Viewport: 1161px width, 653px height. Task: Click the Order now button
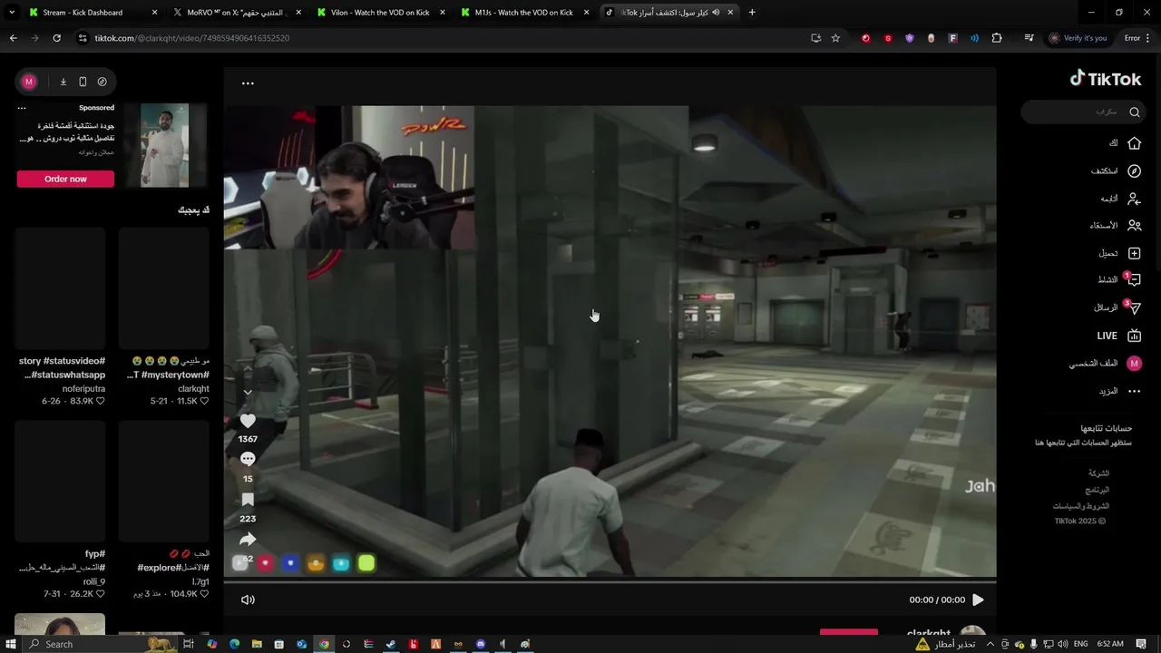point(65,179)
